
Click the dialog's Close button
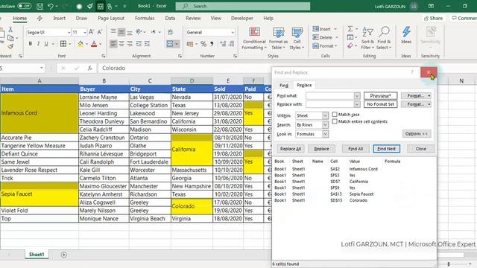point(420,149)
